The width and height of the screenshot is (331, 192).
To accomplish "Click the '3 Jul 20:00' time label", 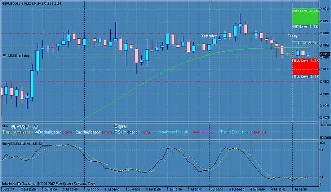I will pos(195,189).
